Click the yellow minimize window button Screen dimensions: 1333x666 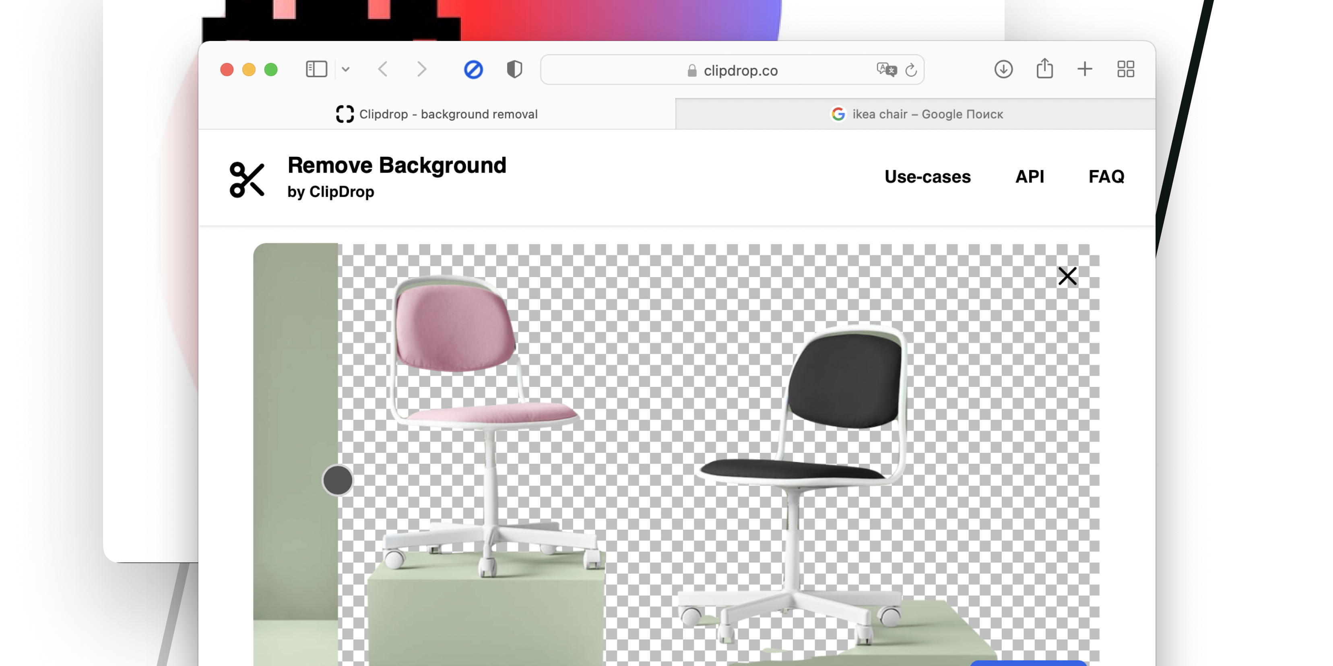coord(249,69)
